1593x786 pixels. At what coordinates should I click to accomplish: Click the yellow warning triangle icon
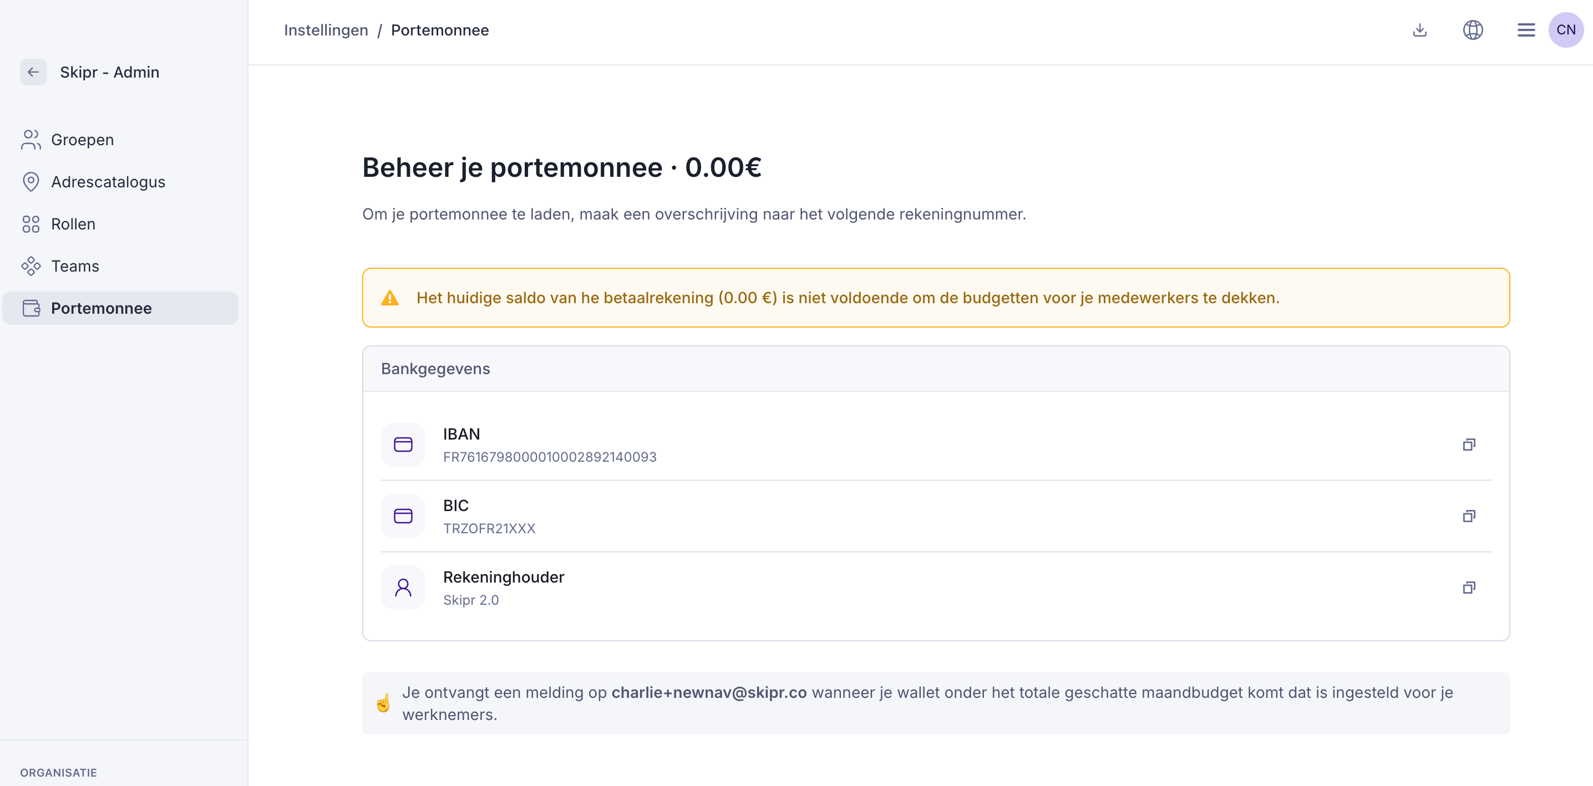coord(389,298)
